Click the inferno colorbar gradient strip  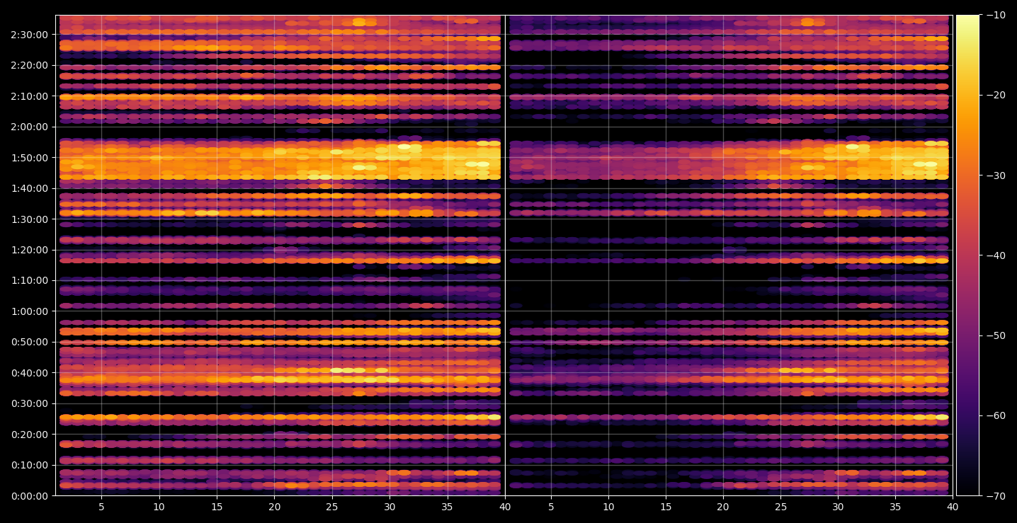point(967,255)
